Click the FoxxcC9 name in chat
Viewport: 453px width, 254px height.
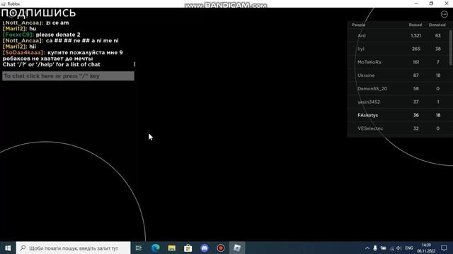point(18,35)
